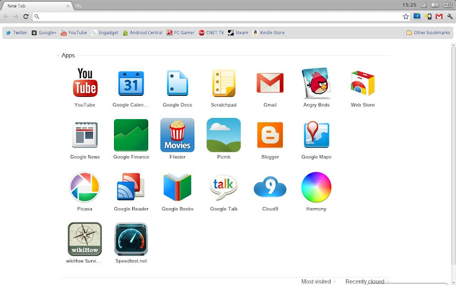Open the YouTube bookmark in bookmarks bar
The width and height of the screenshot is (456, 285).
coord(74,32)
